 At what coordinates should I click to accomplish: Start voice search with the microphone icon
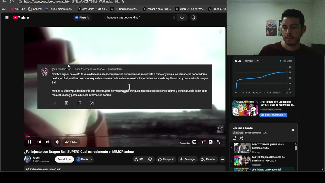(x=193, y=18)
